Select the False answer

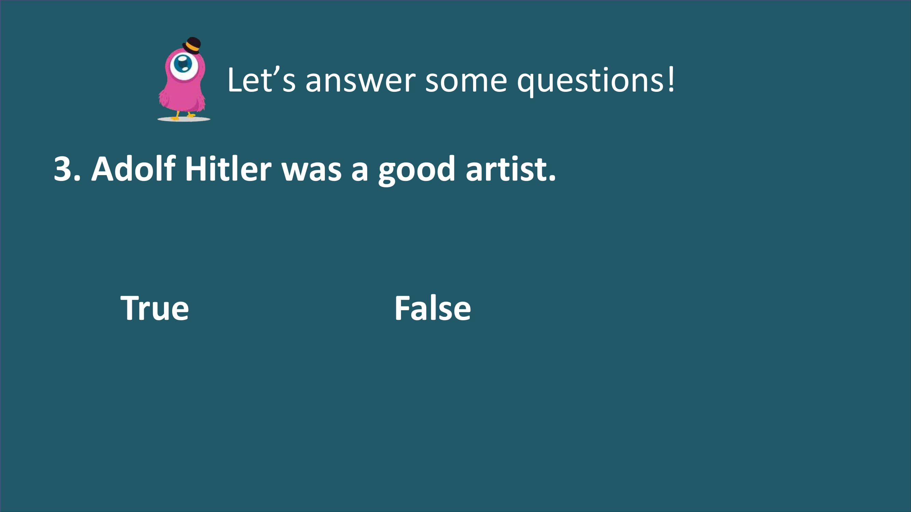(x=432, y=309)
